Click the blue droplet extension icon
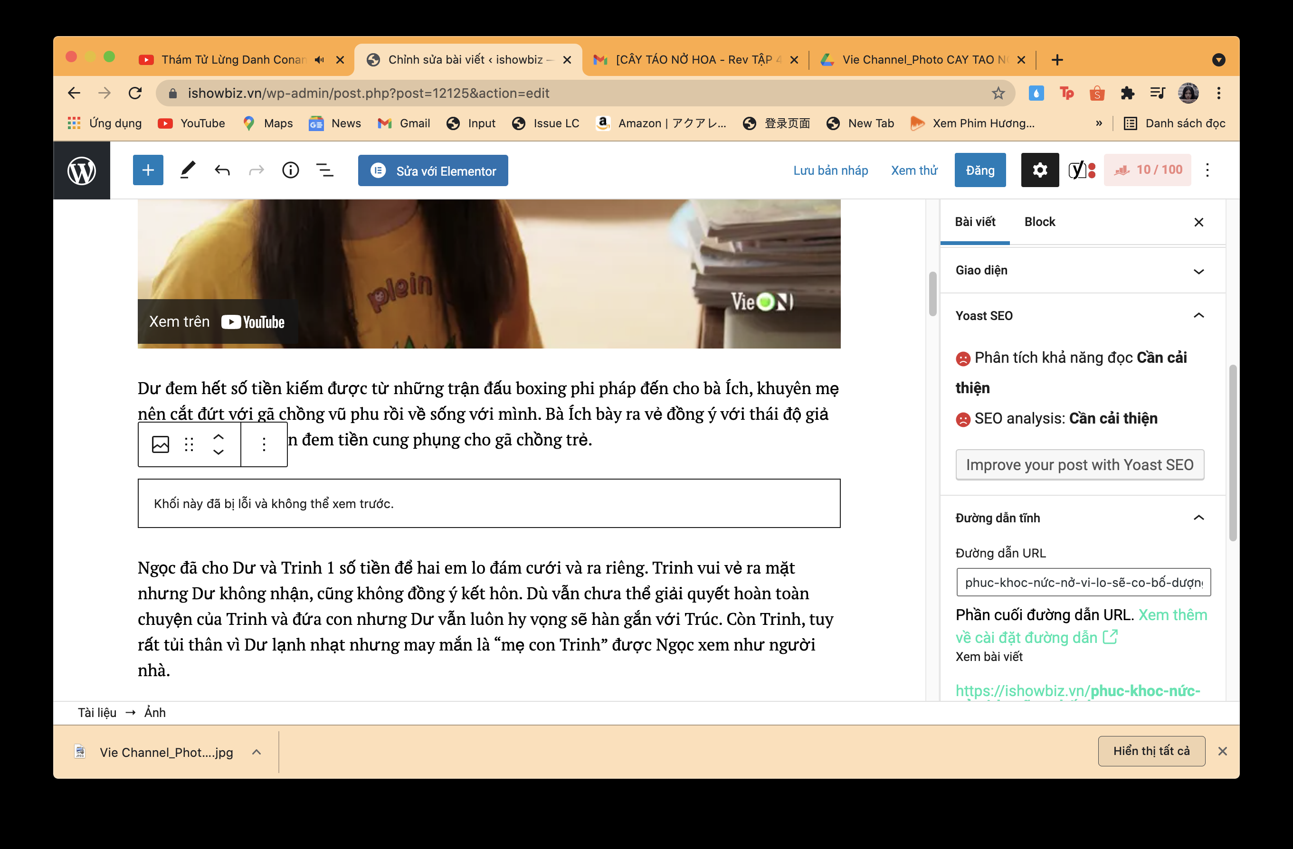The height and width of the screenshot is (849, 1293). click(x=1036, y=94)
